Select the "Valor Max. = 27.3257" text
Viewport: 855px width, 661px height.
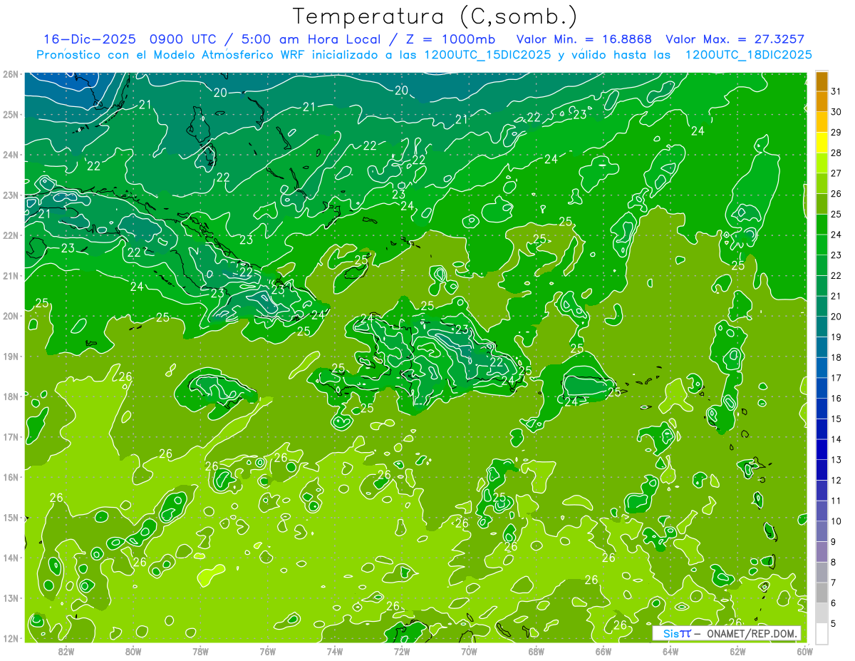tap(735, 40)
